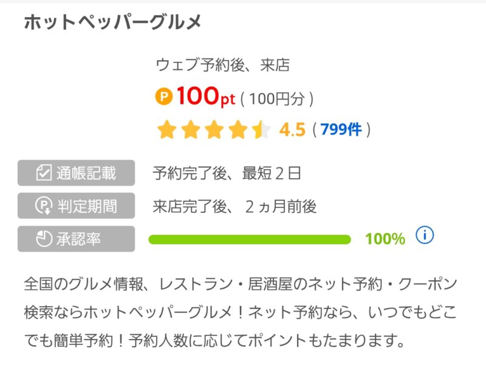Click the ウェブ予約後、来店 condition text
Viewport: 486px width, 370px height.
223,65
